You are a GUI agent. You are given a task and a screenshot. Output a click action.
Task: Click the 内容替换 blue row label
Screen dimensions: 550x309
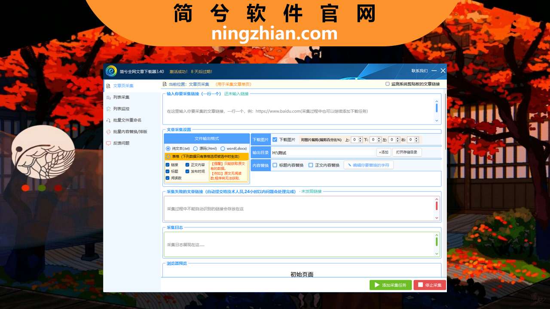pyautogui.click(x=261, y=165)
